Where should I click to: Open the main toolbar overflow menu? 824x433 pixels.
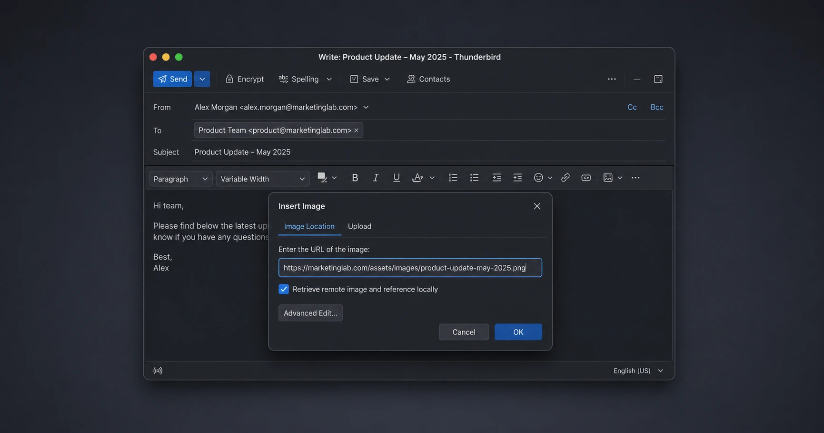pyautogui.click(x=612, y=79)
